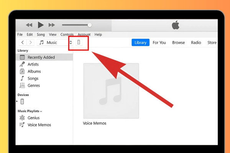This screenshot has height=153, width=230.
Task: Select Recently Added in the sidebar
Action: 44,57
